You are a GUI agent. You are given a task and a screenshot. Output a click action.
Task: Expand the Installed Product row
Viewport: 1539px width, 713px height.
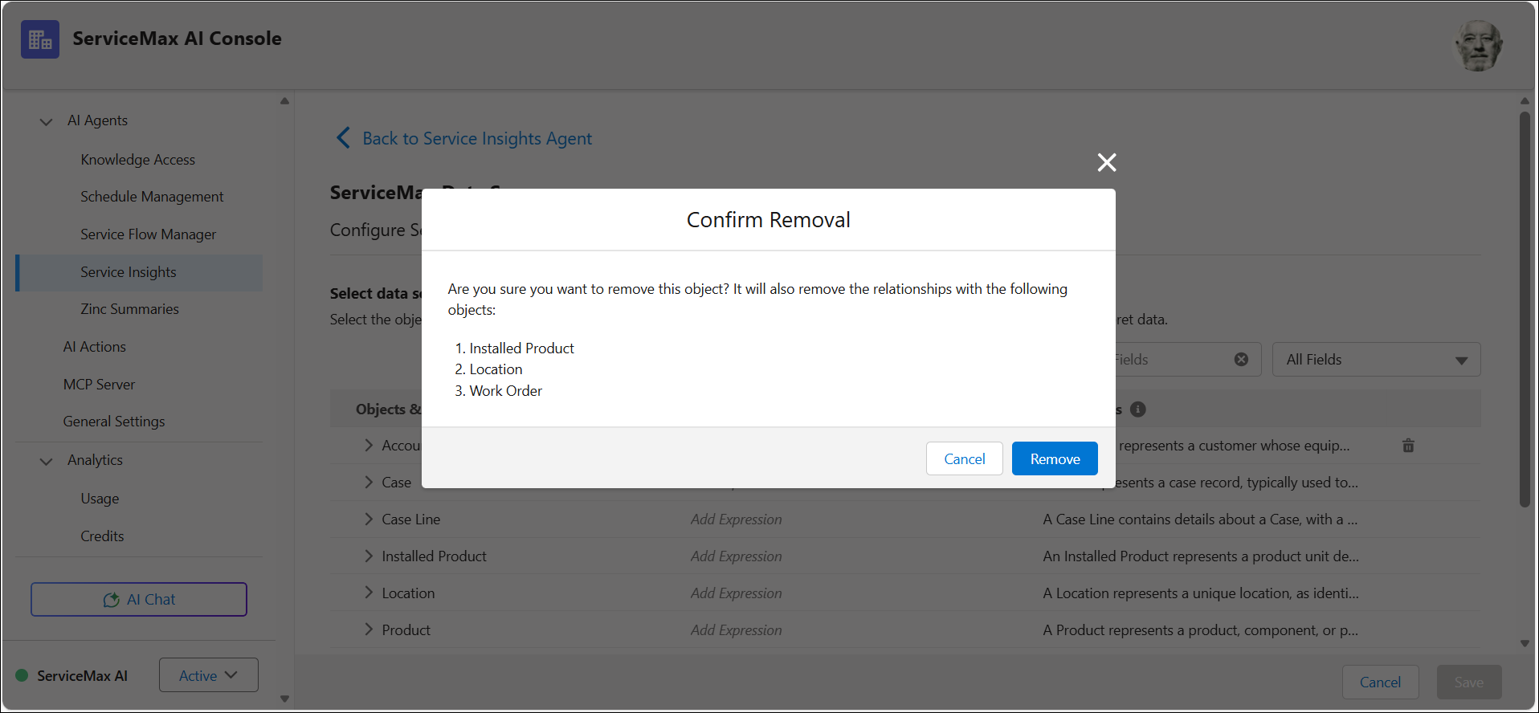tap(369, 556)
